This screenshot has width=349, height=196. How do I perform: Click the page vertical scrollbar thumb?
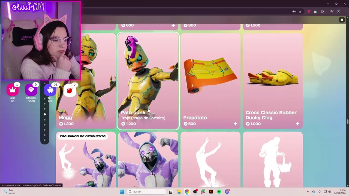[x=347, y=121]
